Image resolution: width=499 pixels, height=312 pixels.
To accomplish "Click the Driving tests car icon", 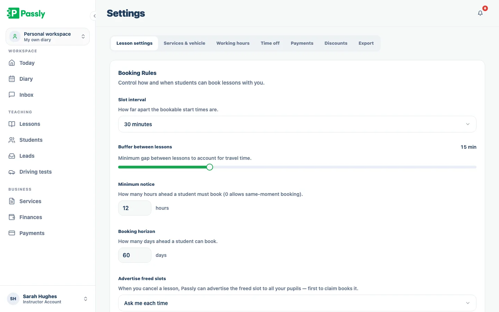I will click(12, 172).
